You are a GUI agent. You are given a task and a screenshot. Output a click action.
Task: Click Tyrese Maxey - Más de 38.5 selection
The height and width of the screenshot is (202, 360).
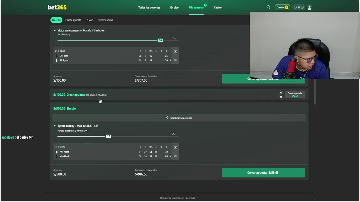(75, 126)
